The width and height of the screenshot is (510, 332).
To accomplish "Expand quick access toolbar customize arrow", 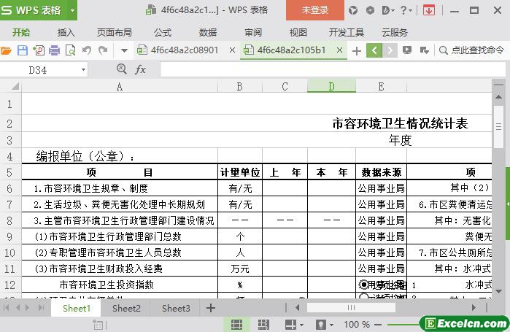I will (124, 51).
